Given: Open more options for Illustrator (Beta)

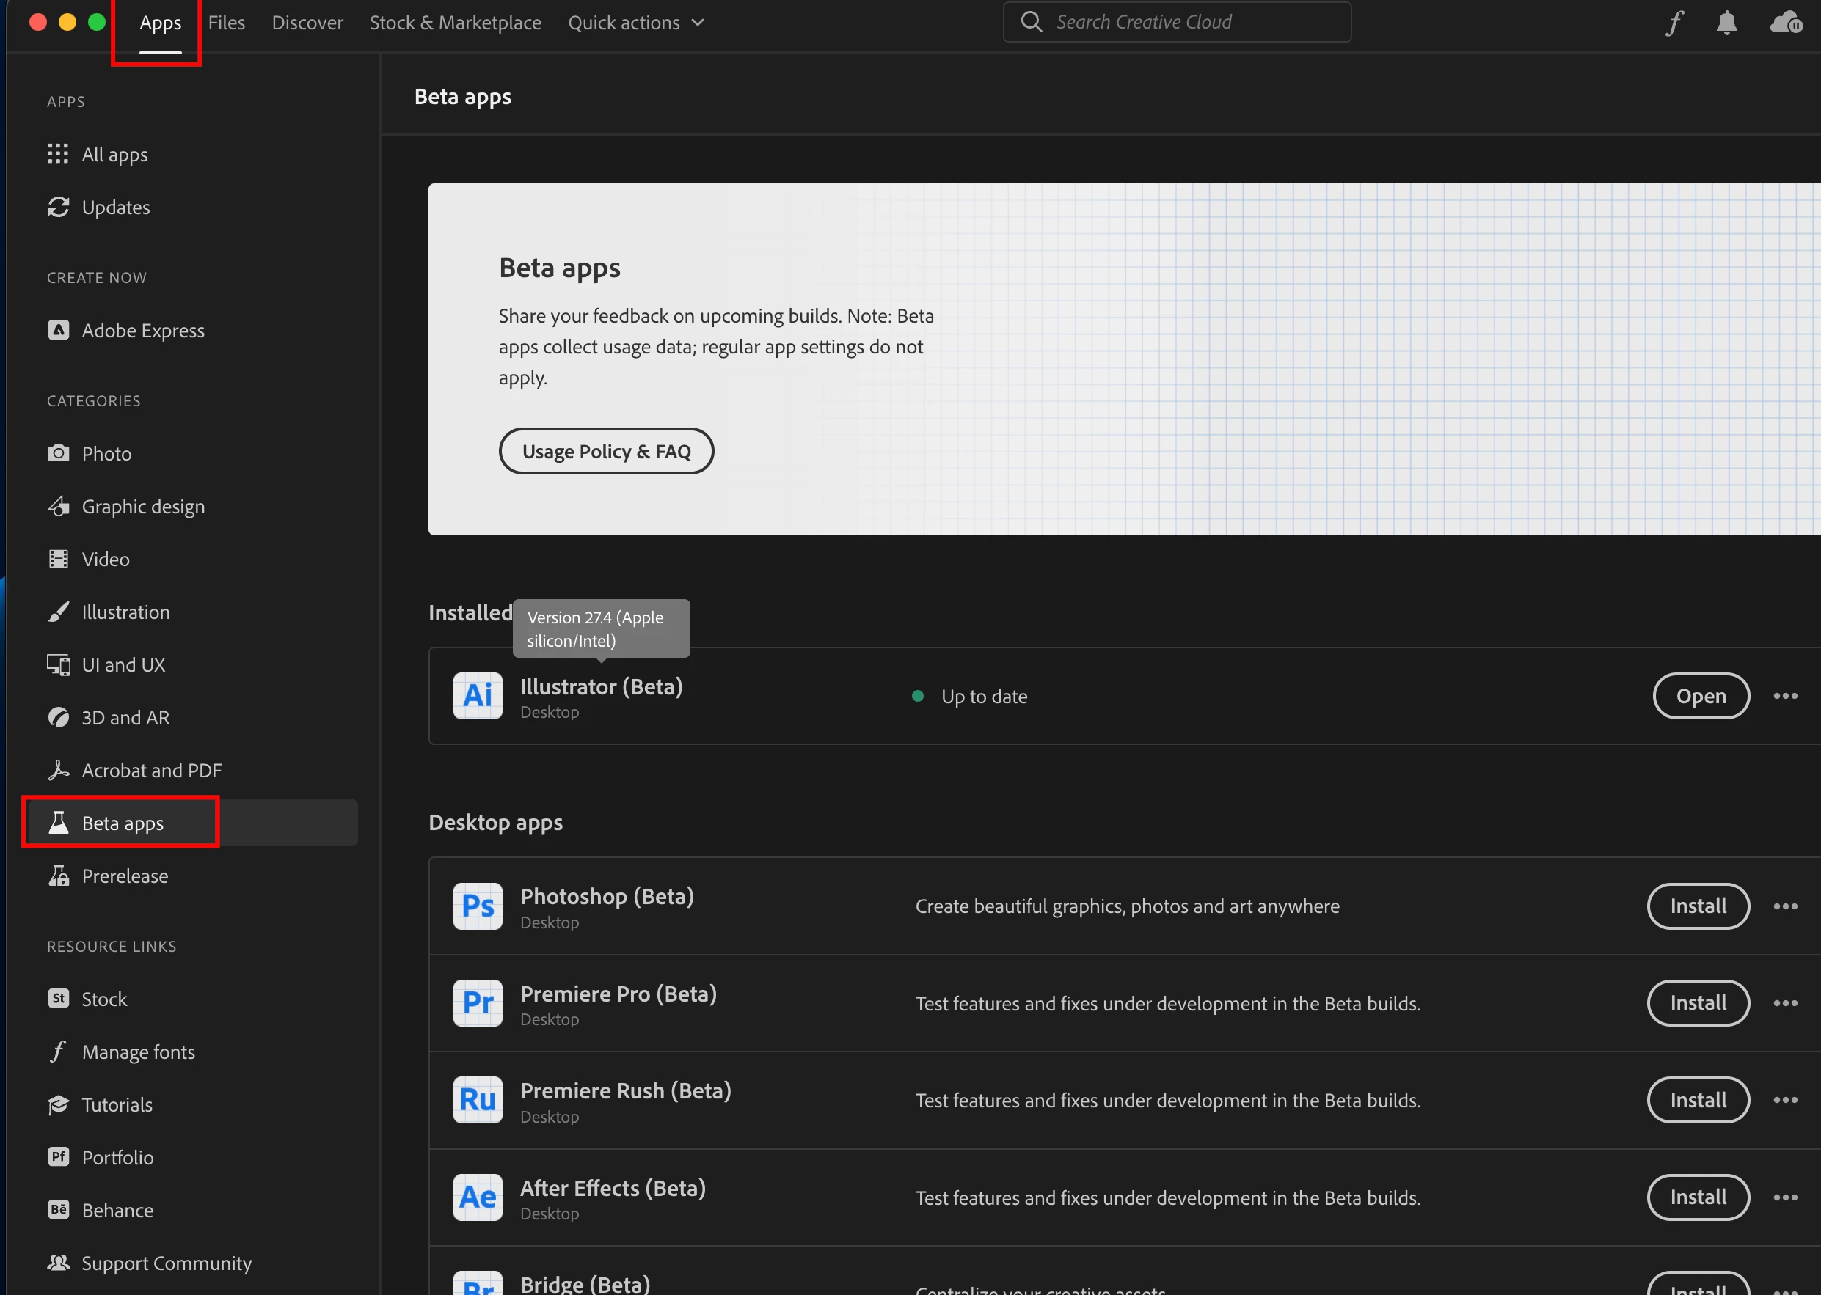Looking at the screenshot, I should (1785, 695).
